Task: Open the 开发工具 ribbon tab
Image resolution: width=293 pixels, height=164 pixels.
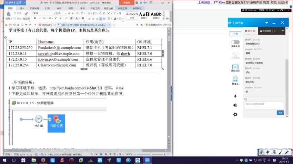Action: tap(95, 8)
